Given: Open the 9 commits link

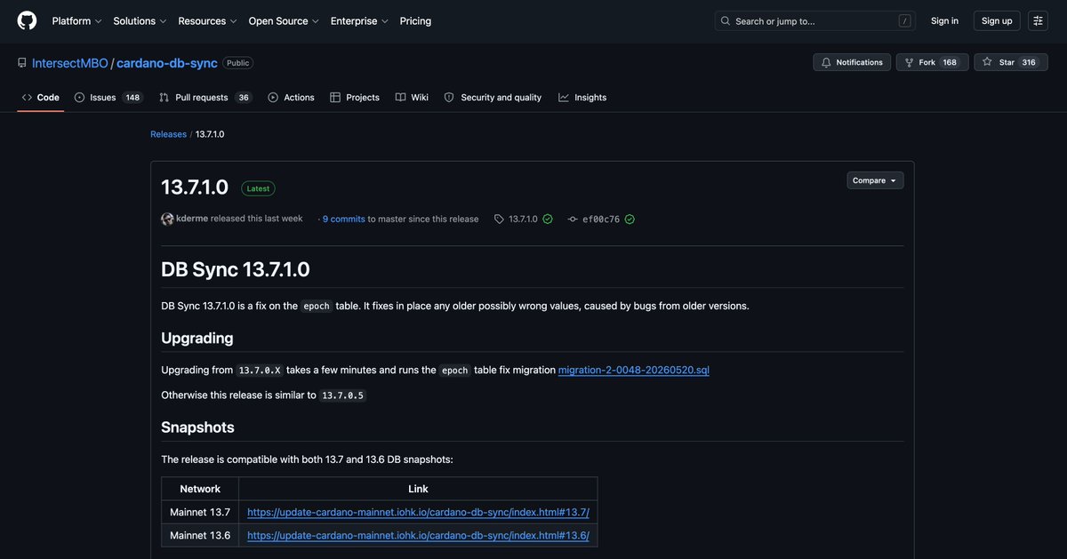Looking at the screenshot, I should click(344, 219).
